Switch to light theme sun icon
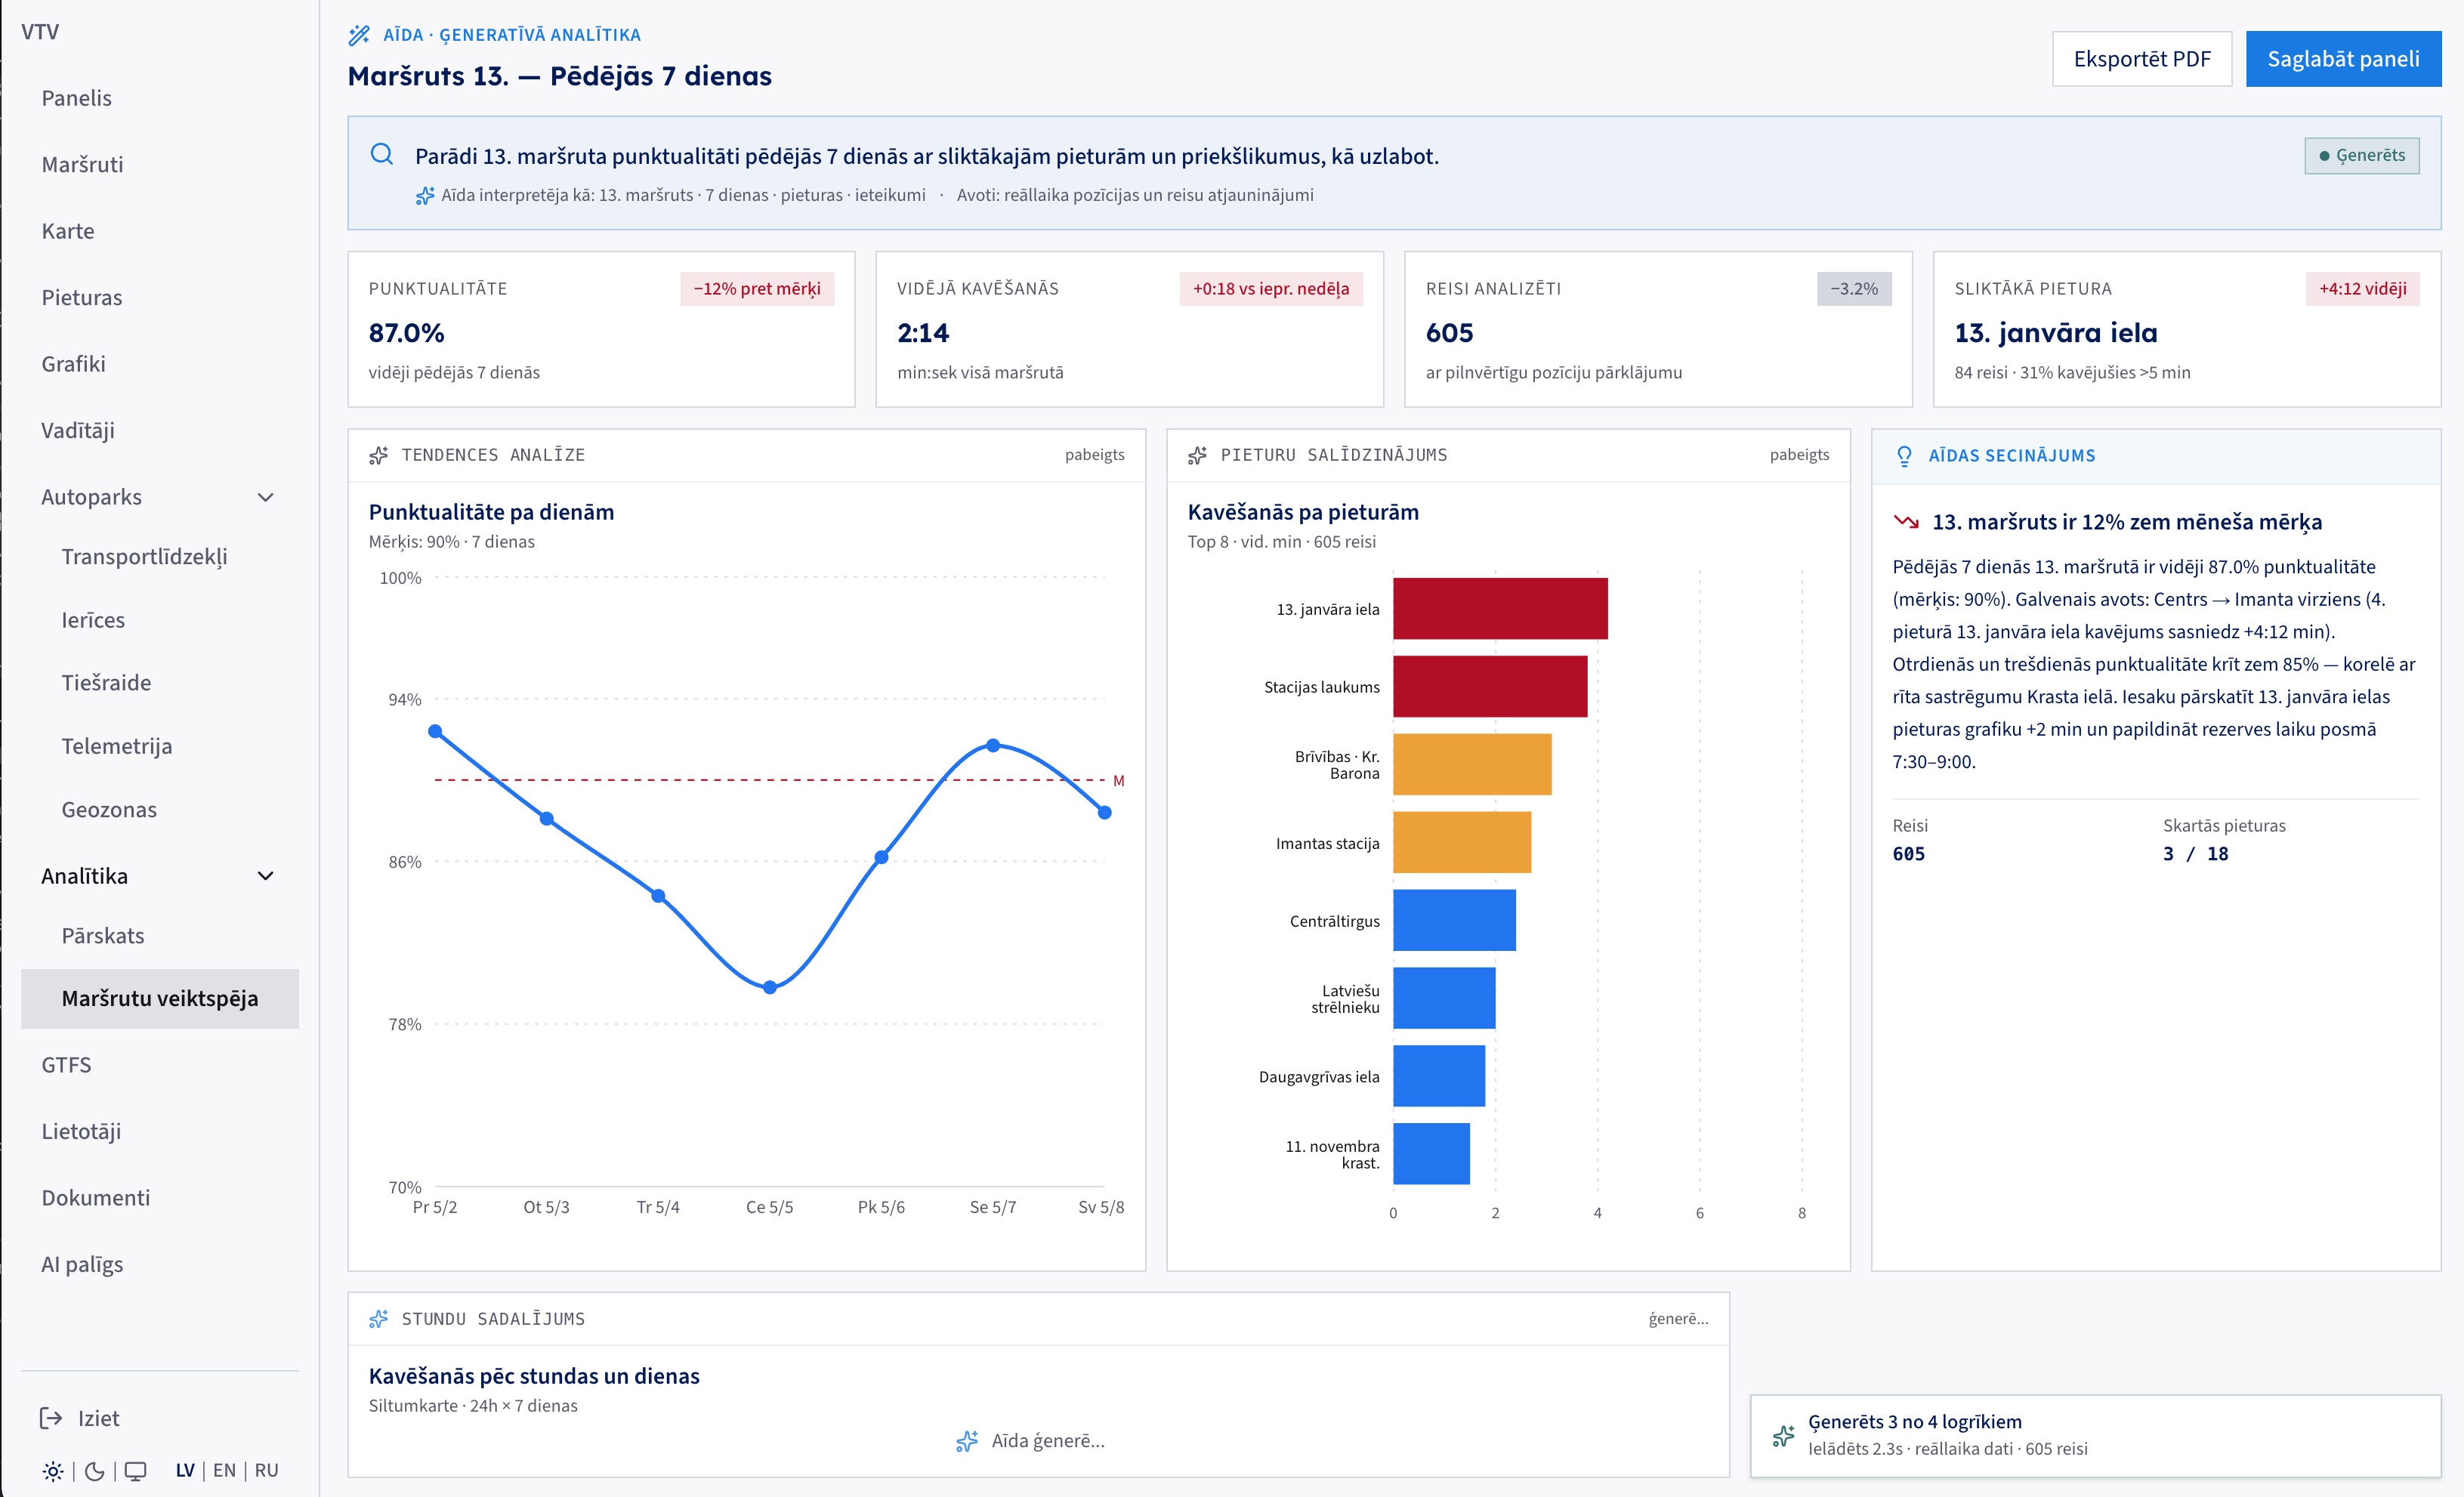Viewport: 2464px width, 1497px height. 53,1471
